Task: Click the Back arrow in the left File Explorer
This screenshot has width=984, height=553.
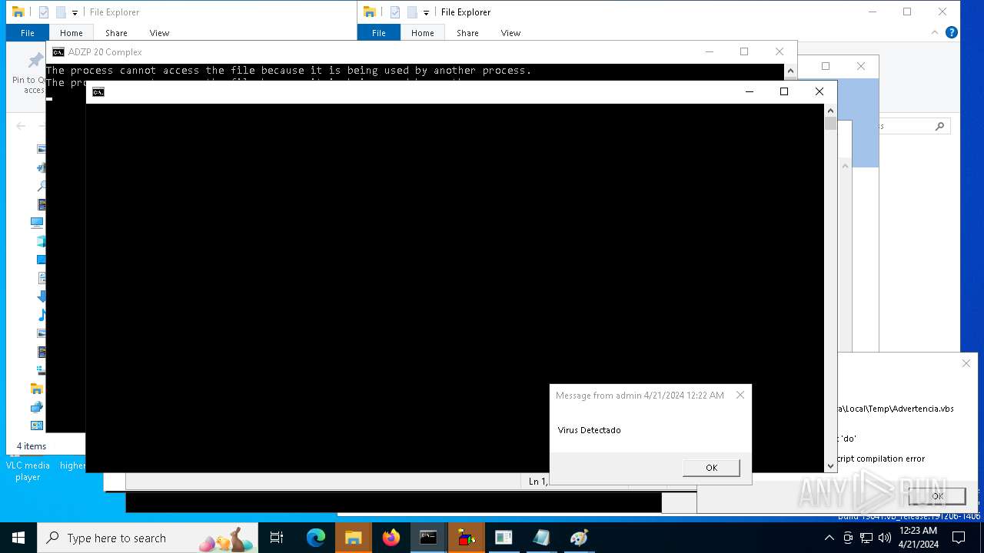Action: 21,126
